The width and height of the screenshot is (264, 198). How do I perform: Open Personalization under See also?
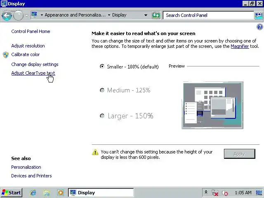26,167
